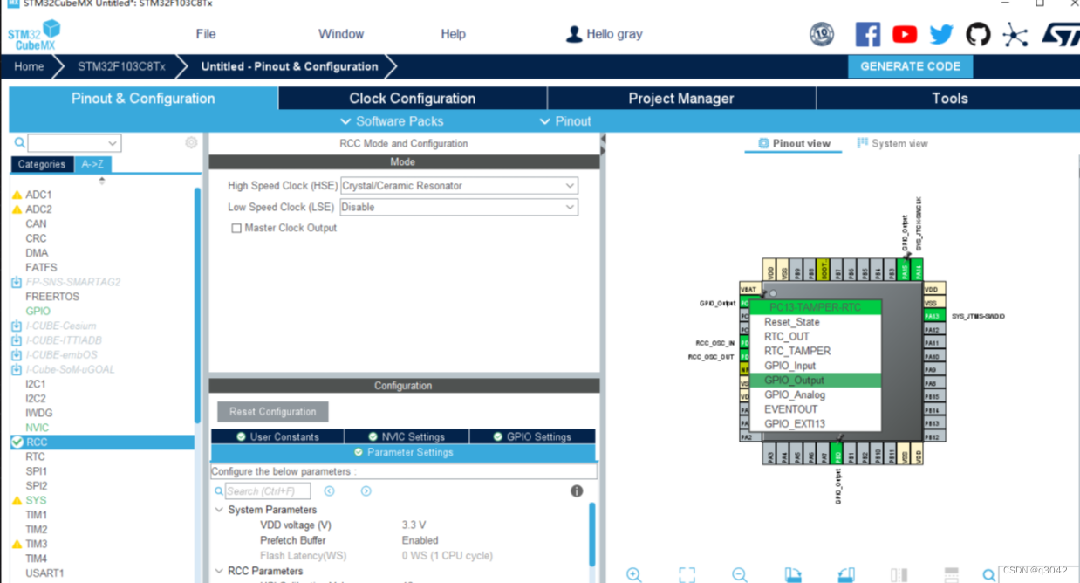Click the PA12 pin on the chip
Screen dimensions: 1080x583
933,330
